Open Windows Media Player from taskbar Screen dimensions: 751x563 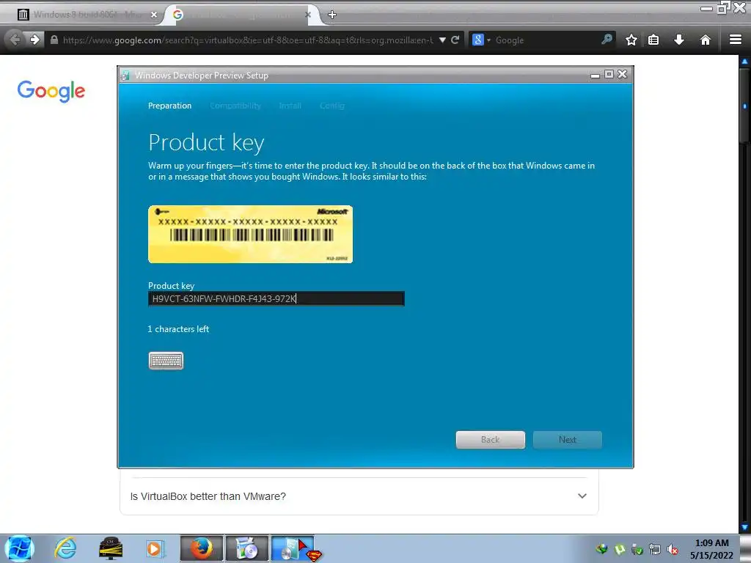154,548
